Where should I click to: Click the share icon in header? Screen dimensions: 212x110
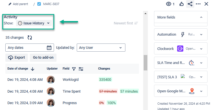click(190, 4)
